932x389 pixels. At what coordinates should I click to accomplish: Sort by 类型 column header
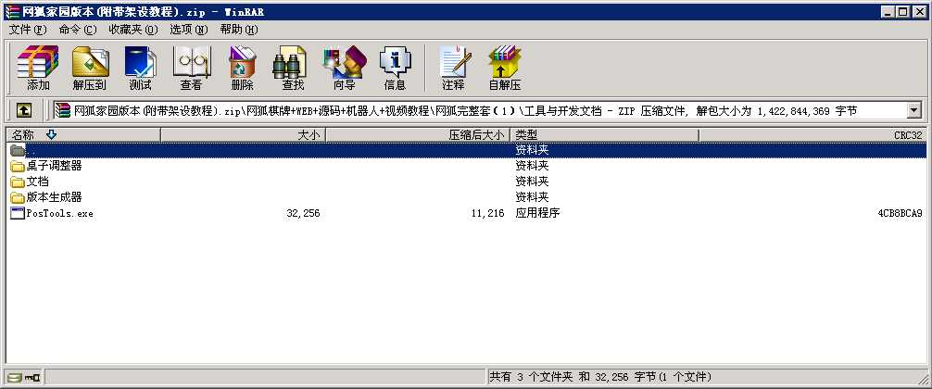point(604,135)
